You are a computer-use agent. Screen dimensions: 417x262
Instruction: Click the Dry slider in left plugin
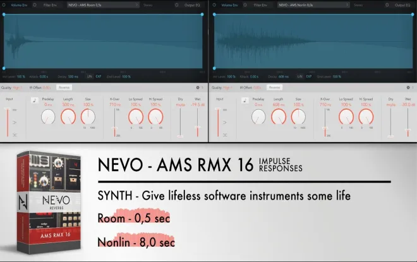[180, 122]
